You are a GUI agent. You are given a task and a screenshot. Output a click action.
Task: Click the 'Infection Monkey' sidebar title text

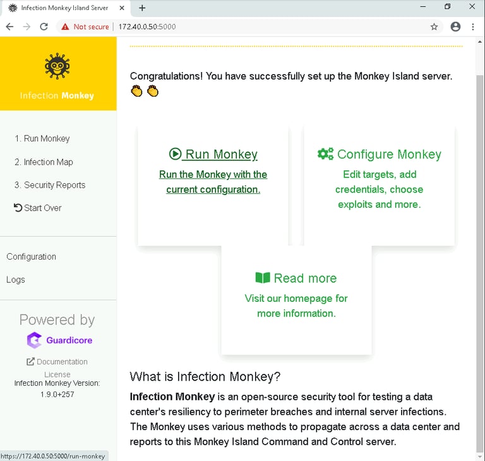pos(57,95)
